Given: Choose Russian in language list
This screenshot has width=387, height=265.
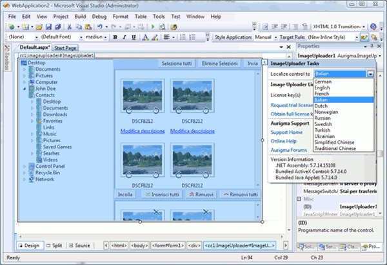Looking at the screenshot, I should click(x=322, y=118).
